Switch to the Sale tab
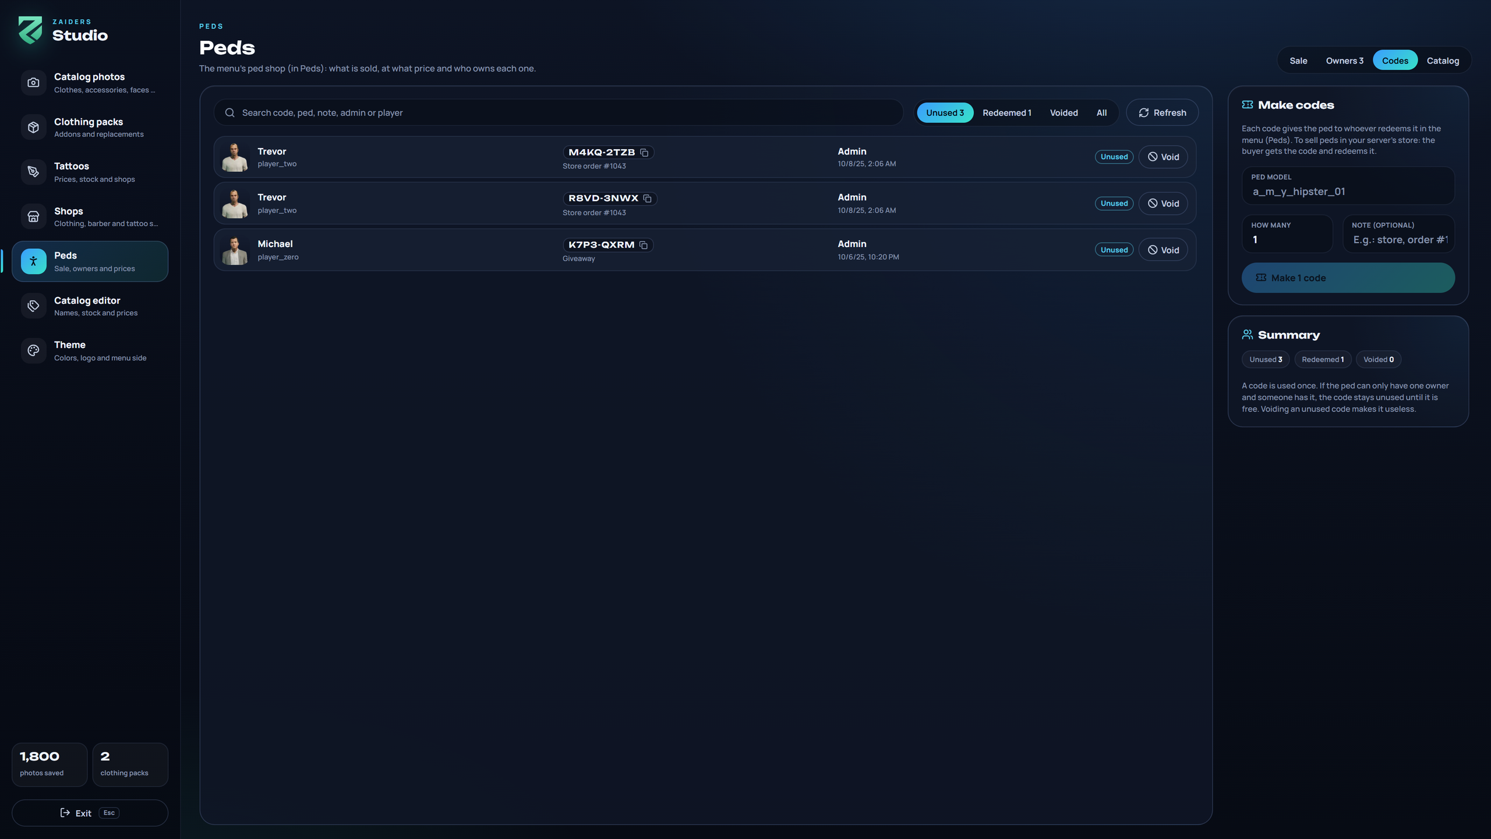 pos(1298,61)
